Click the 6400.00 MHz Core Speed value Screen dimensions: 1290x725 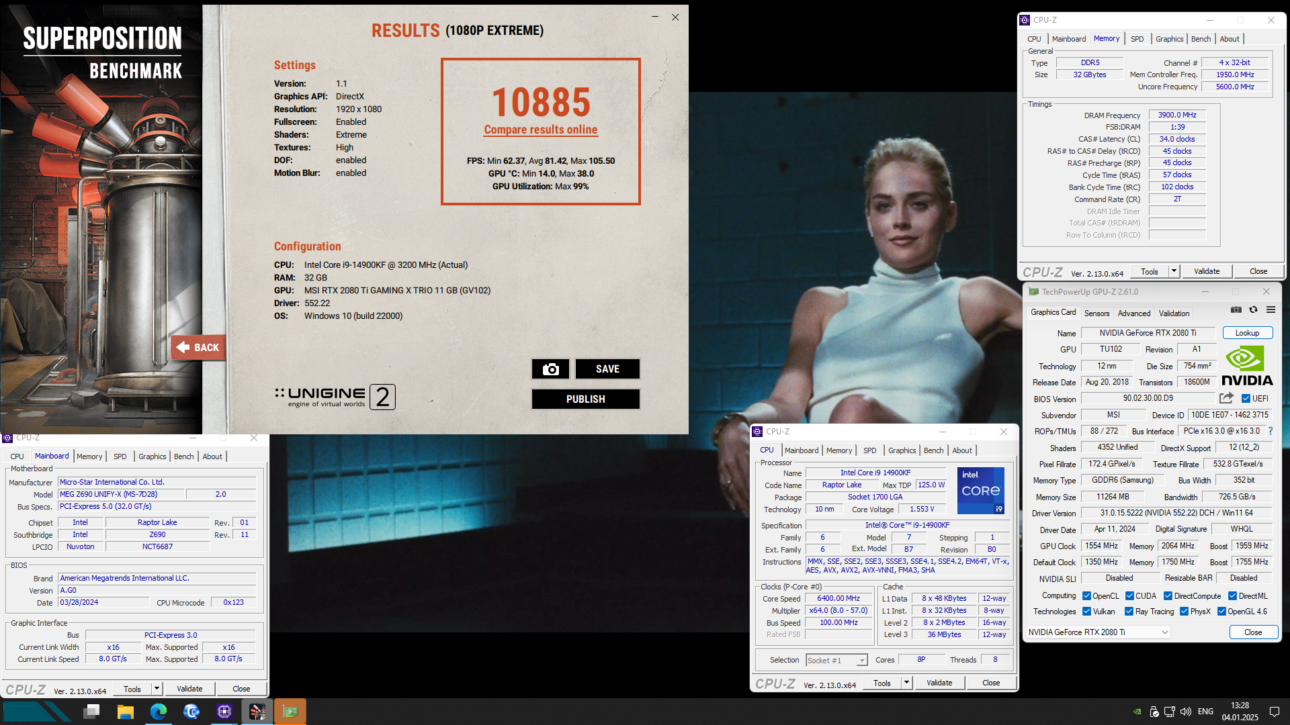click(x=838, y=599)
